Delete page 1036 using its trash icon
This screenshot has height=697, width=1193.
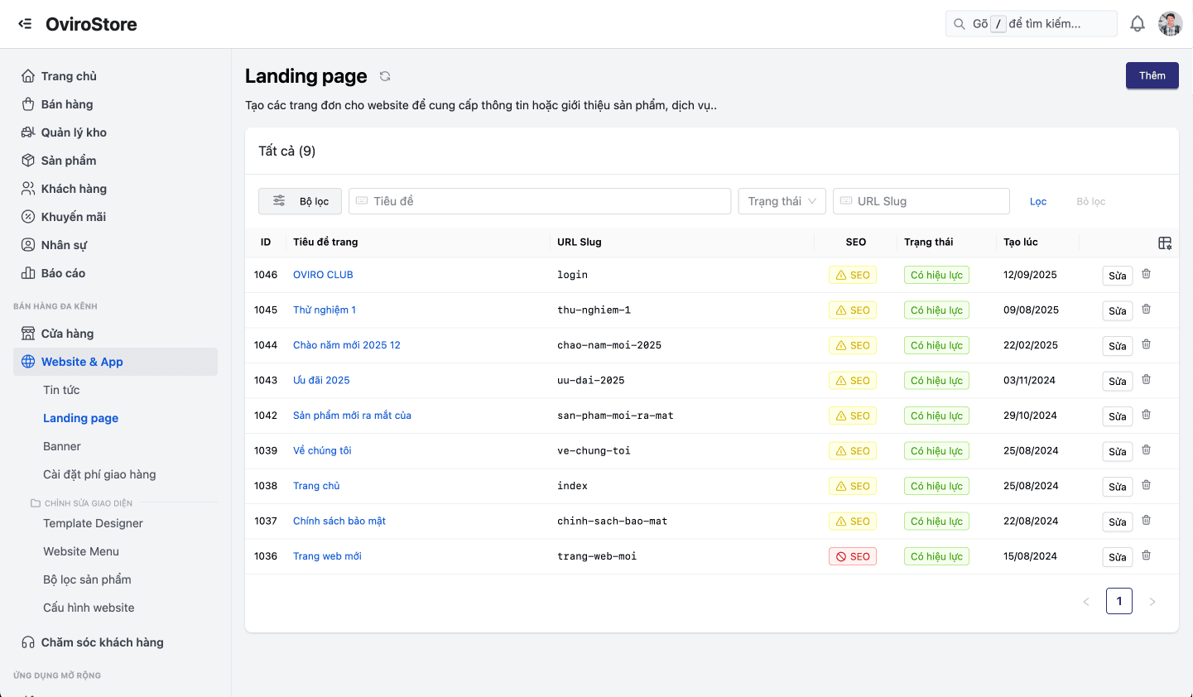tap(1146, 555)
